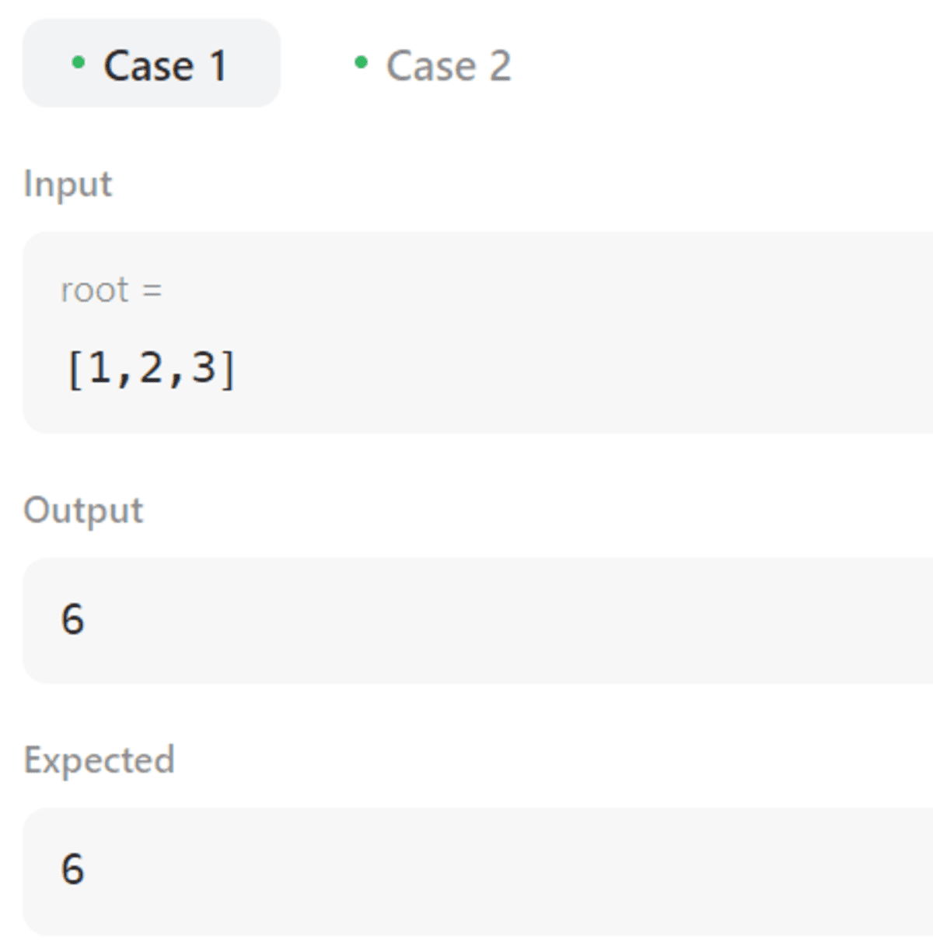Click the Input section label
Image resolution: width=933 pixels, height=940 pixels.
[x=68, y=185]
